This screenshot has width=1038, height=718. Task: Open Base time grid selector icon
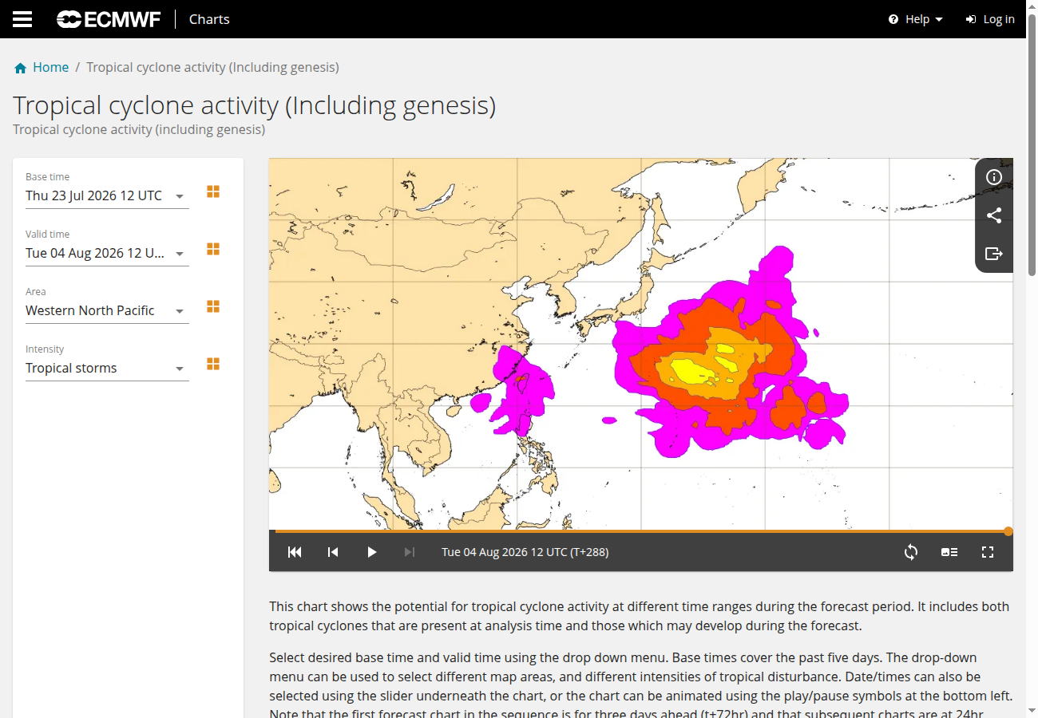[213, 191]
